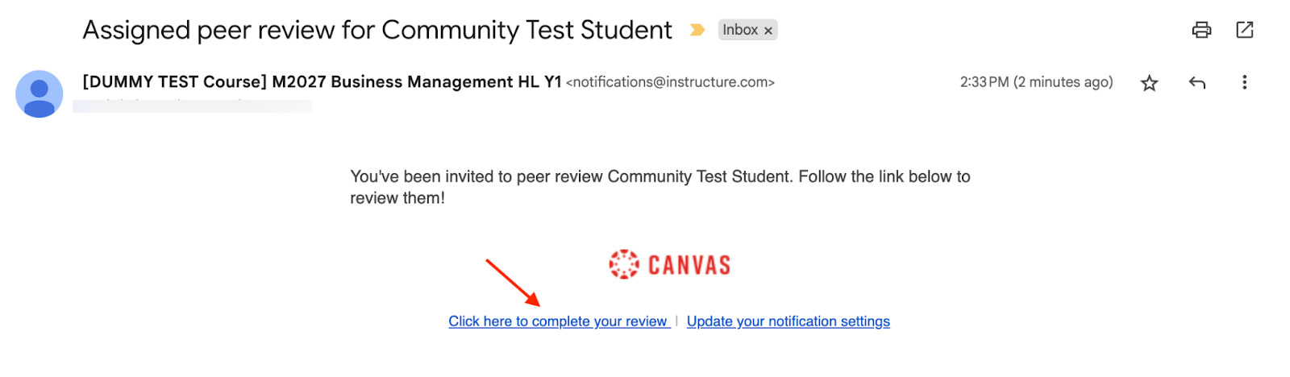Toggle the yellow importance marker
The image size is (1290, 377).
(x=697, y=30)
